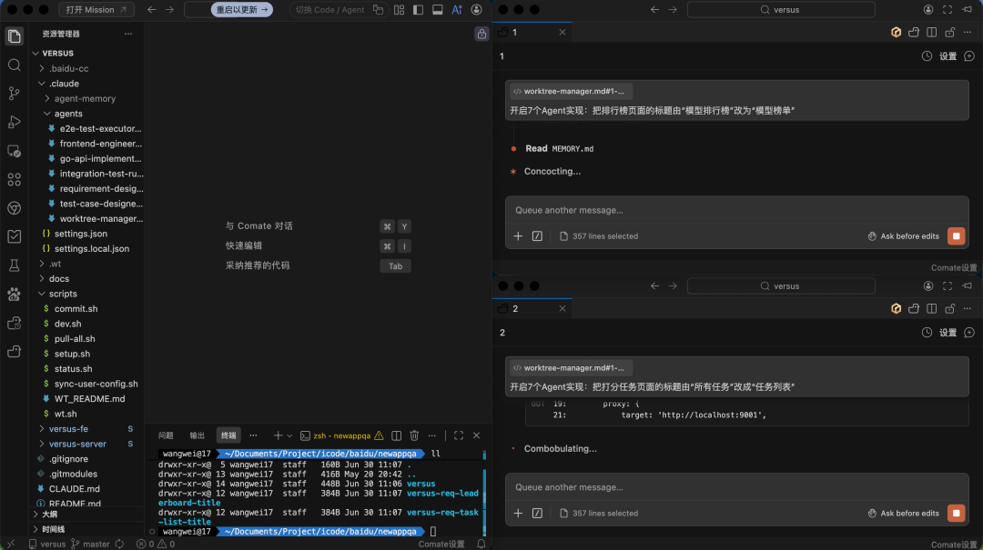The image size is (983, 550).
Task: Kill the terminal with the trash icon
Action: pos(414,435)
